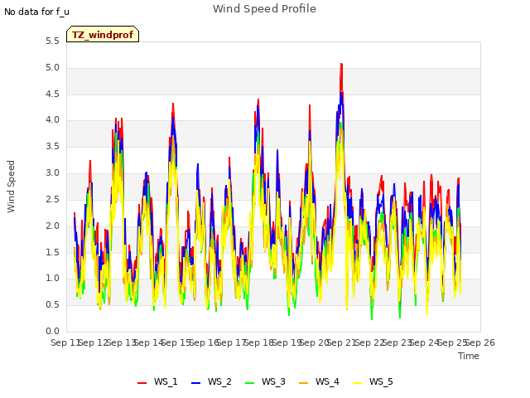Click the Wind Speed Profile chart title
Viewport: 530px width, 398px height.
pos(264,9)
